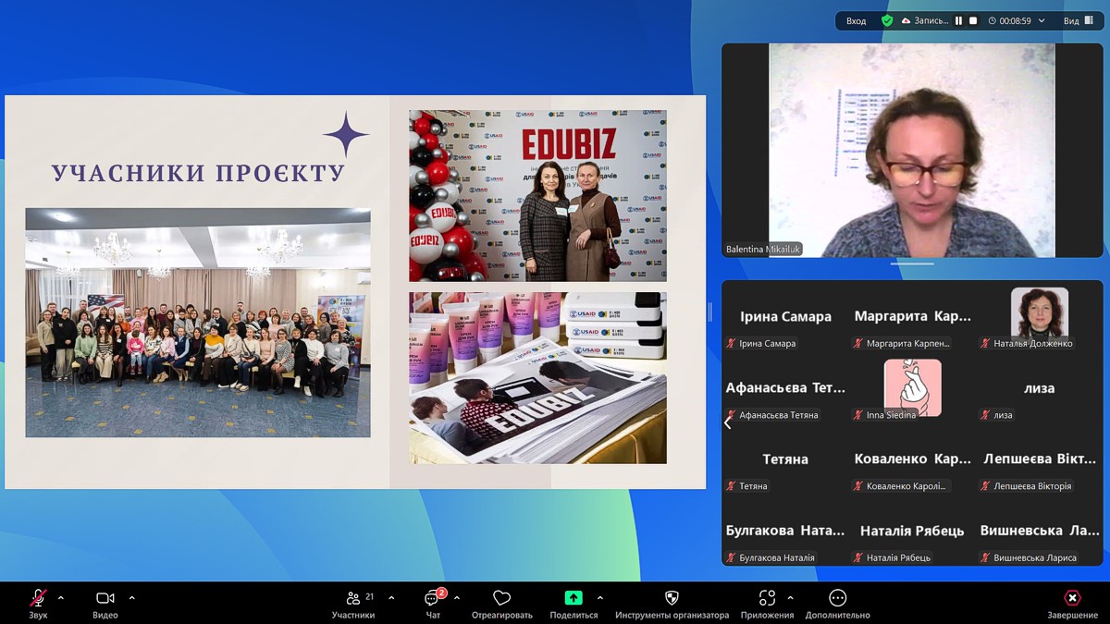Expand the audio options arrow beside Звук
This screenshot has height=624, width=1110.
pos(61,598)
